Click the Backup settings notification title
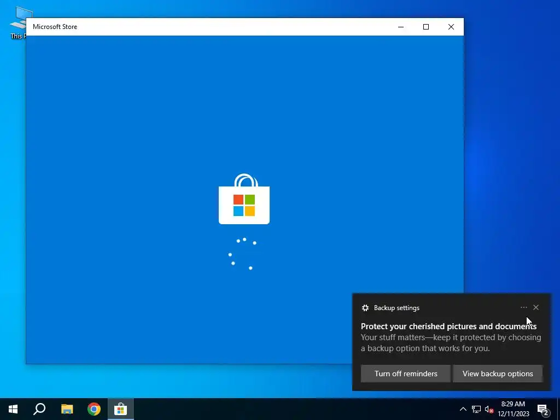 pyautogui.click(x=396, y=308)
